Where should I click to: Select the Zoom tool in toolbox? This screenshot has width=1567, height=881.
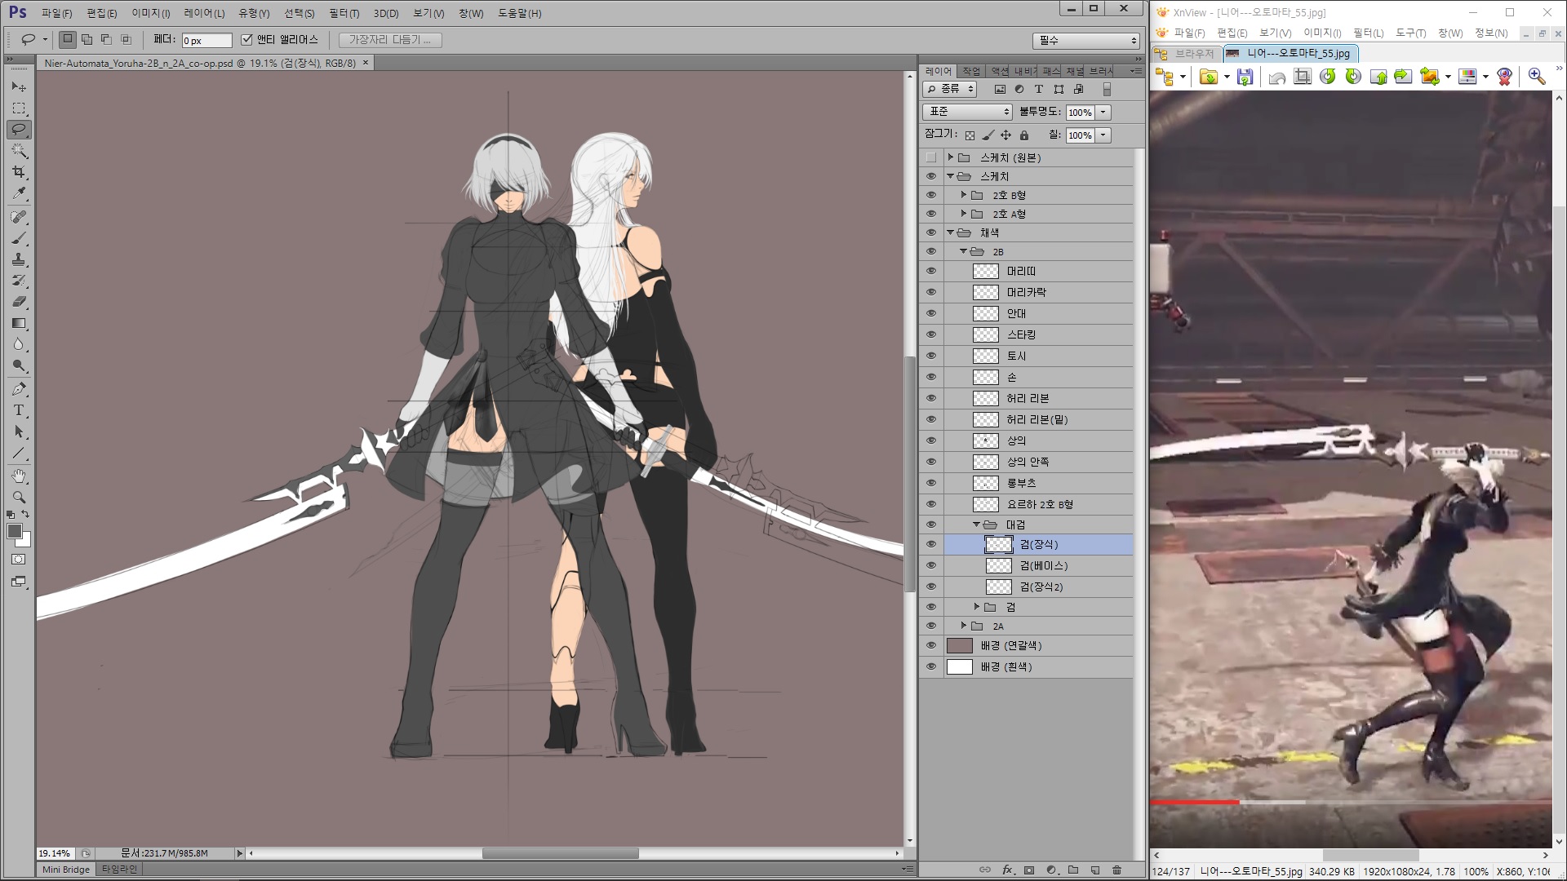19,497
